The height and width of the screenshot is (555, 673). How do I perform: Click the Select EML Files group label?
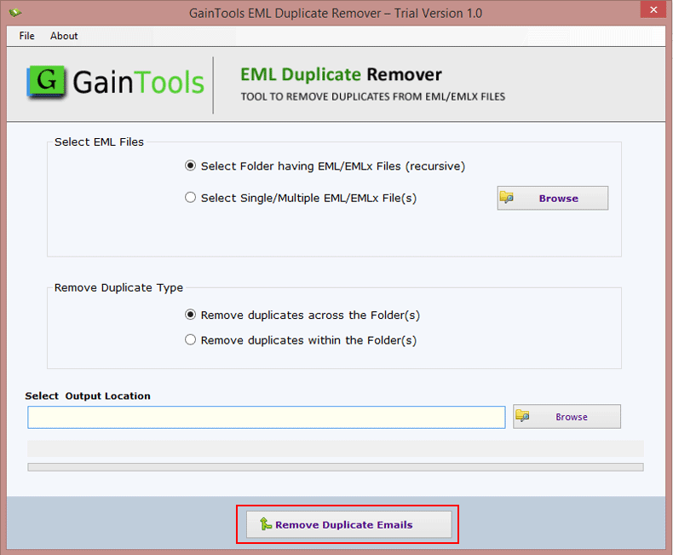(99, 142)
